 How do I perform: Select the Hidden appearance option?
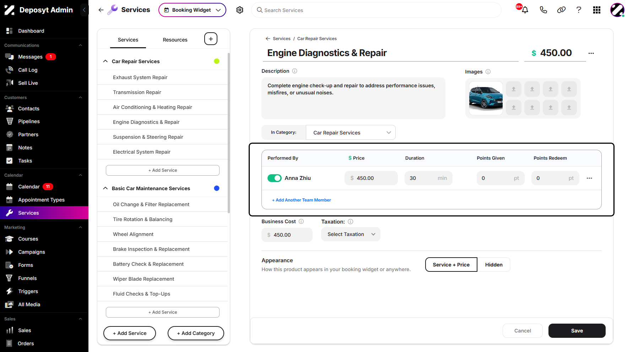pos(494,265)
